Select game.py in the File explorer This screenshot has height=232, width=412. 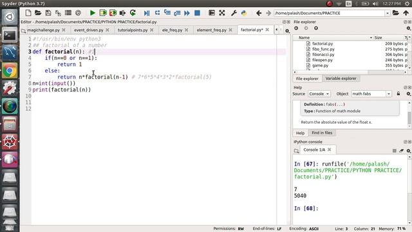(x=320, y=66)
